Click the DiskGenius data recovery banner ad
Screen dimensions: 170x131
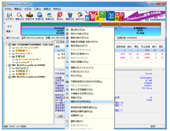(125, 16)
